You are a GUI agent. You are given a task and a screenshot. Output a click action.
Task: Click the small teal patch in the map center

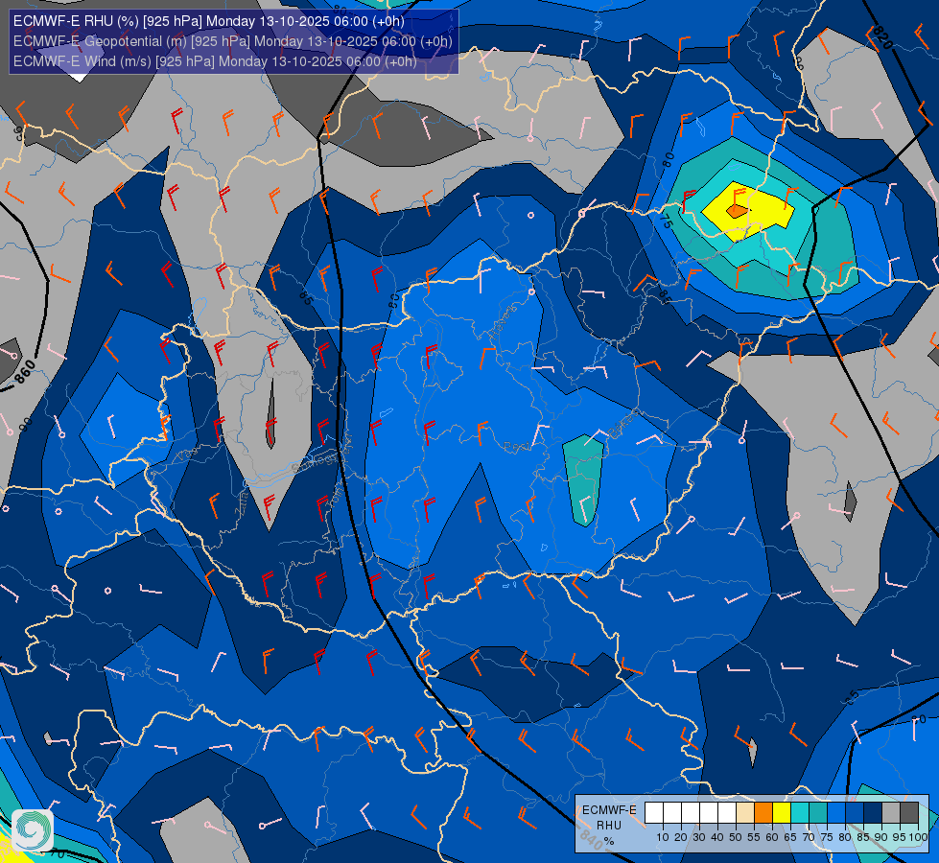point(583,479)
